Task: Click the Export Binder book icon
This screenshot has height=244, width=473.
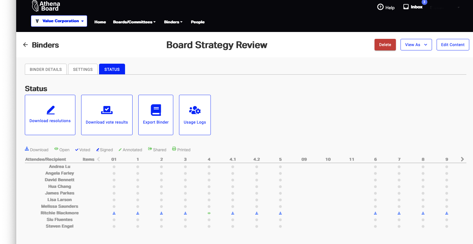Action: pos(156,110)
